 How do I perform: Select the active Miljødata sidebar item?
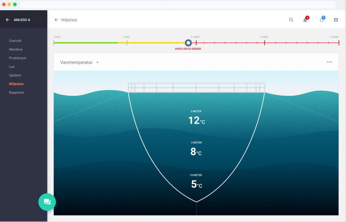[x=16, y=84]
